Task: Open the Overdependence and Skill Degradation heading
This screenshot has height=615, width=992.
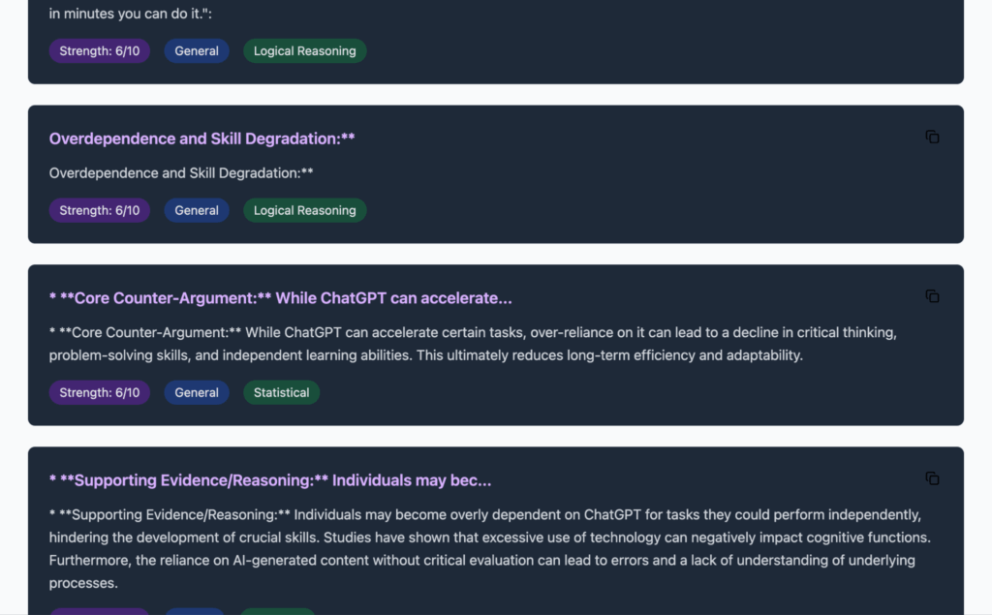Action: (x=201, y=138)
